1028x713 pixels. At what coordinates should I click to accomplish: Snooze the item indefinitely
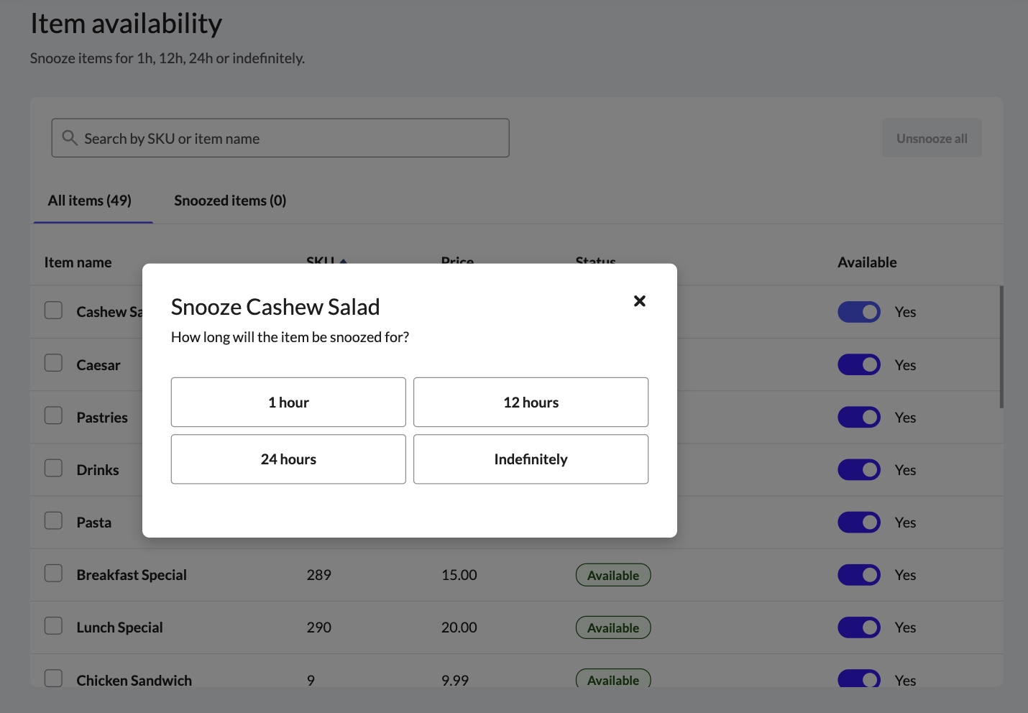coord(531,459)
